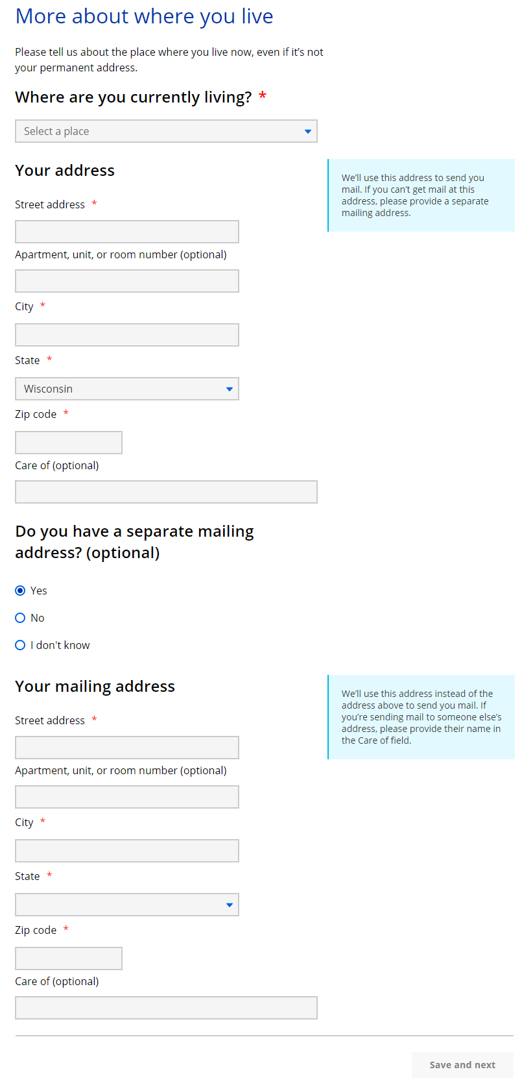Open the 'Select a place' dropdown
Image resolution: width=522 pixels, height=1087 pixels.
coord(166,131)
